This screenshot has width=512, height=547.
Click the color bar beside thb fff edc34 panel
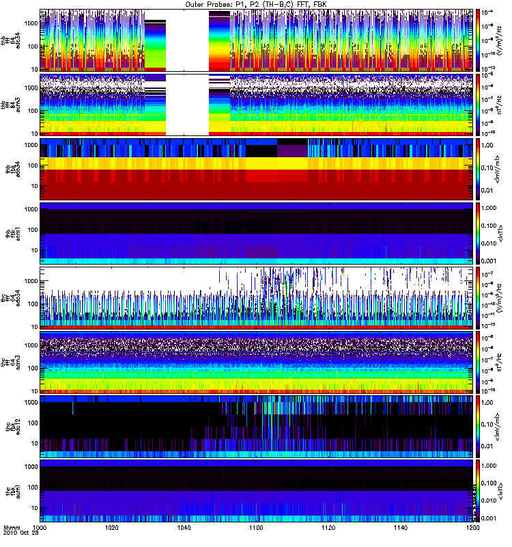(478, 40)
